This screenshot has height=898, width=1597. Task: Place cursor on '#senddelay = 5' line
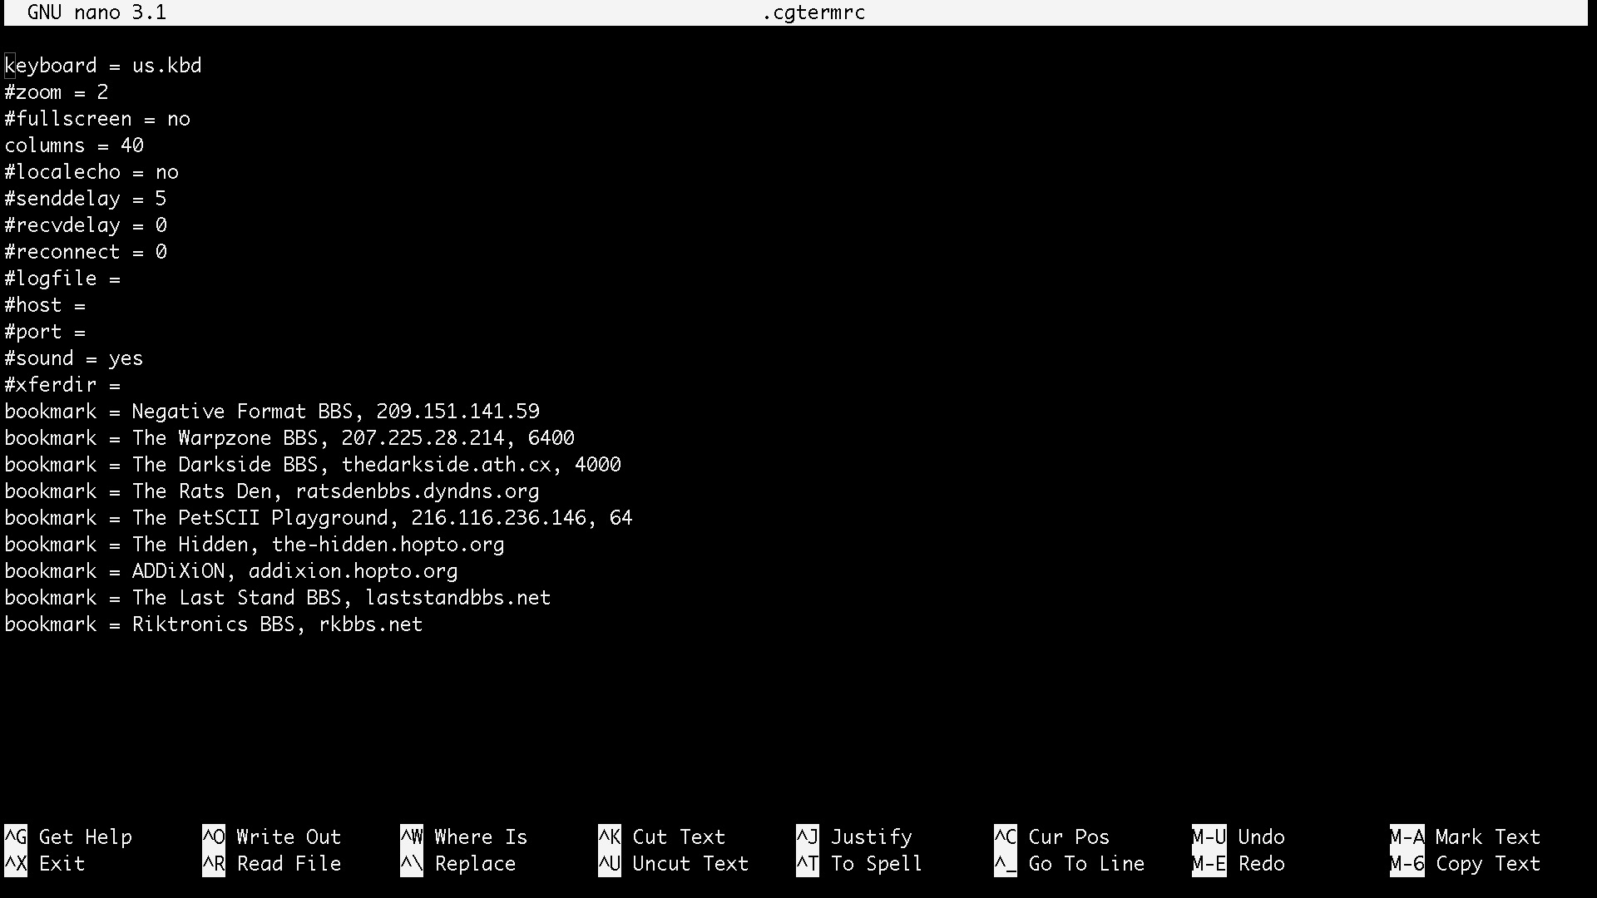[86, 199]
